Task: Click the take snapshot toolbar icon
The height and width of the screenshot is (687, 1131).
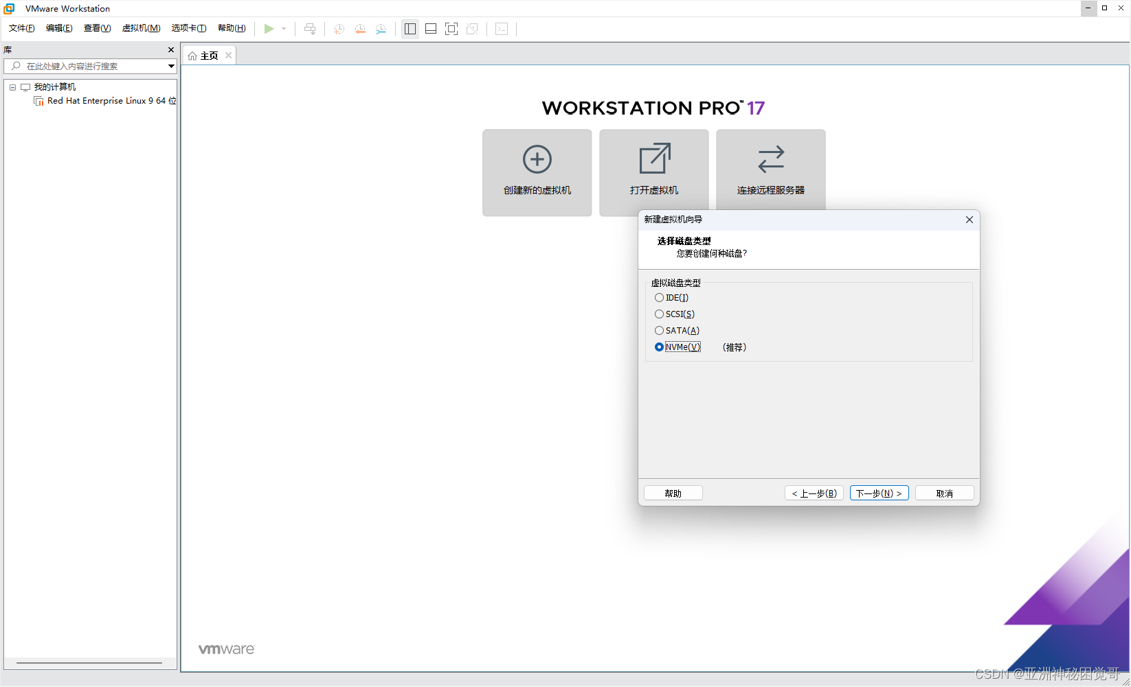Action: (x=339, y=29)
